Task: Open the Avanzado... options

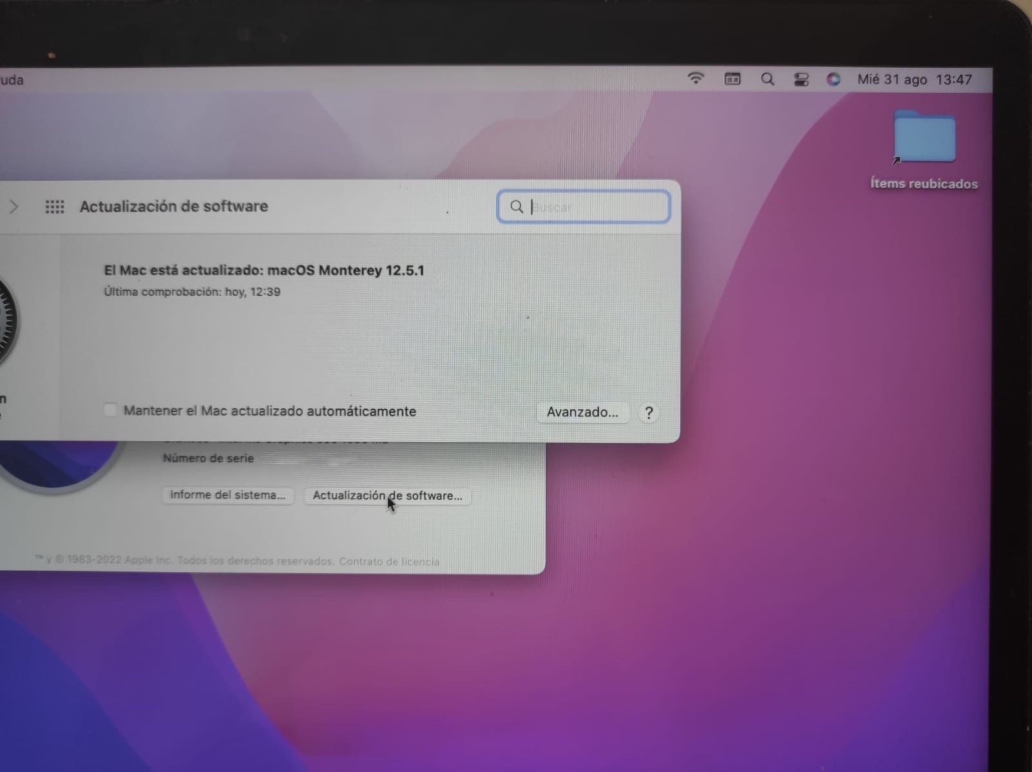Action: [x=582, y=412]
